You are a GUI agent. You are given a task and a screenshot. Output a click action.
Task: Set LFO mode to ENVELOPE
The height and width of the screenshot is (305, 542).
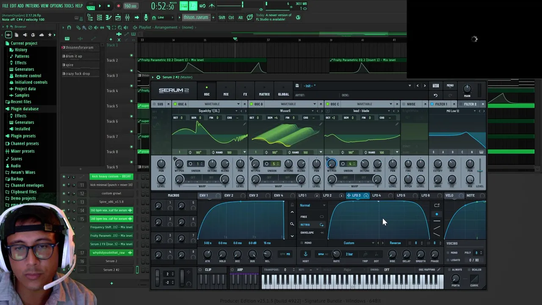point(312,233)
